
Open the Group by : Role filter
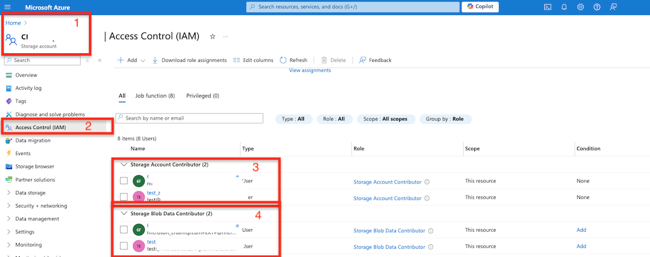point(446,119)
